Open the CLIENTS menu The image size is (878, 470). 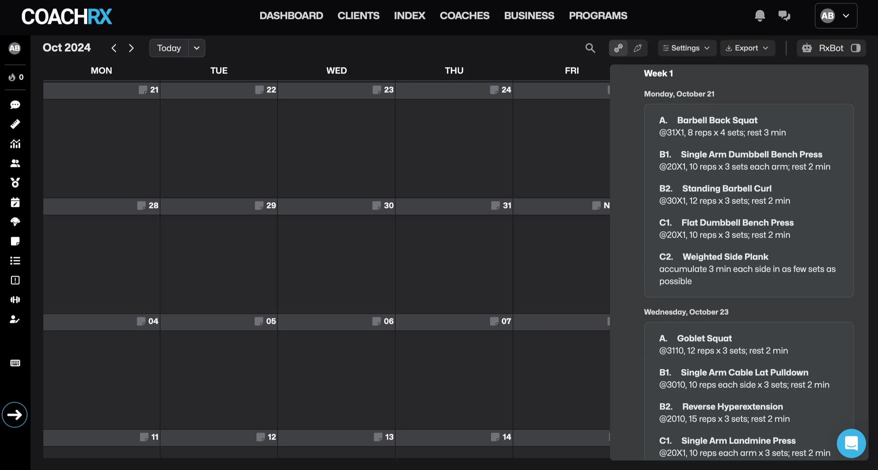pos(358,16)
